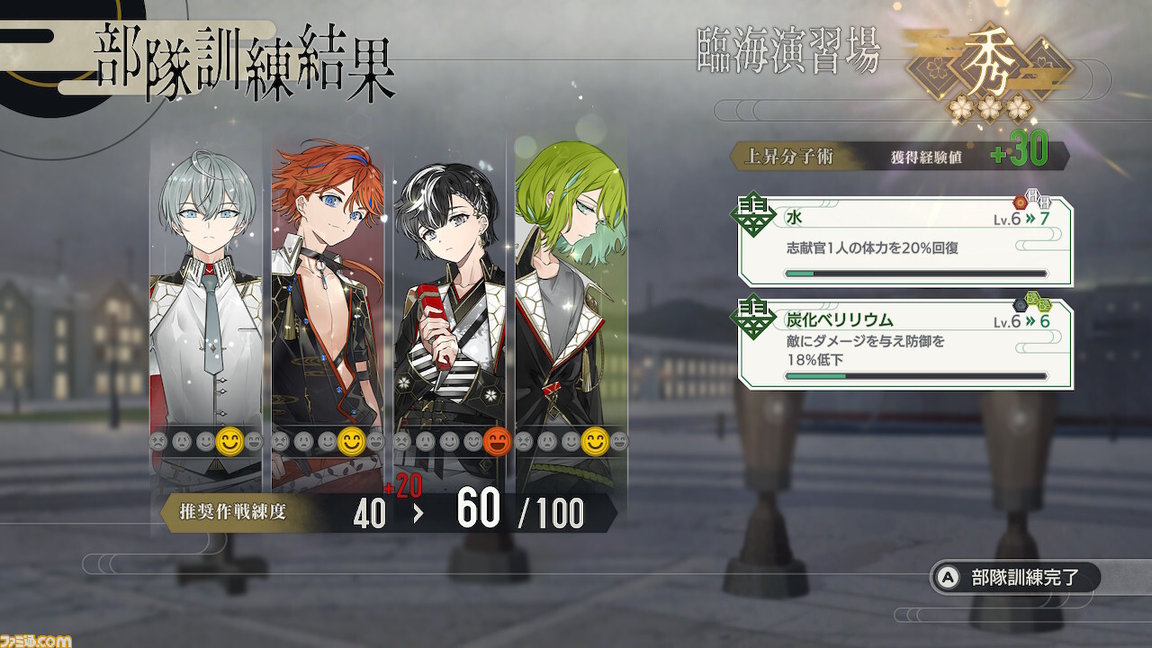Click the 推奨作戦練度 score panel
This screenshot has height=648, width=1152.
(389, 513)
